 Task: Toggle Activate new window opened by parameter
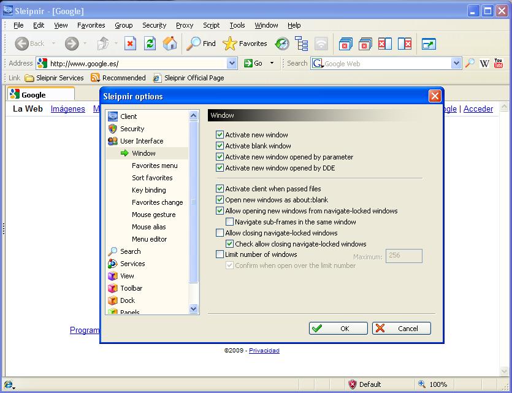point(220,157)
